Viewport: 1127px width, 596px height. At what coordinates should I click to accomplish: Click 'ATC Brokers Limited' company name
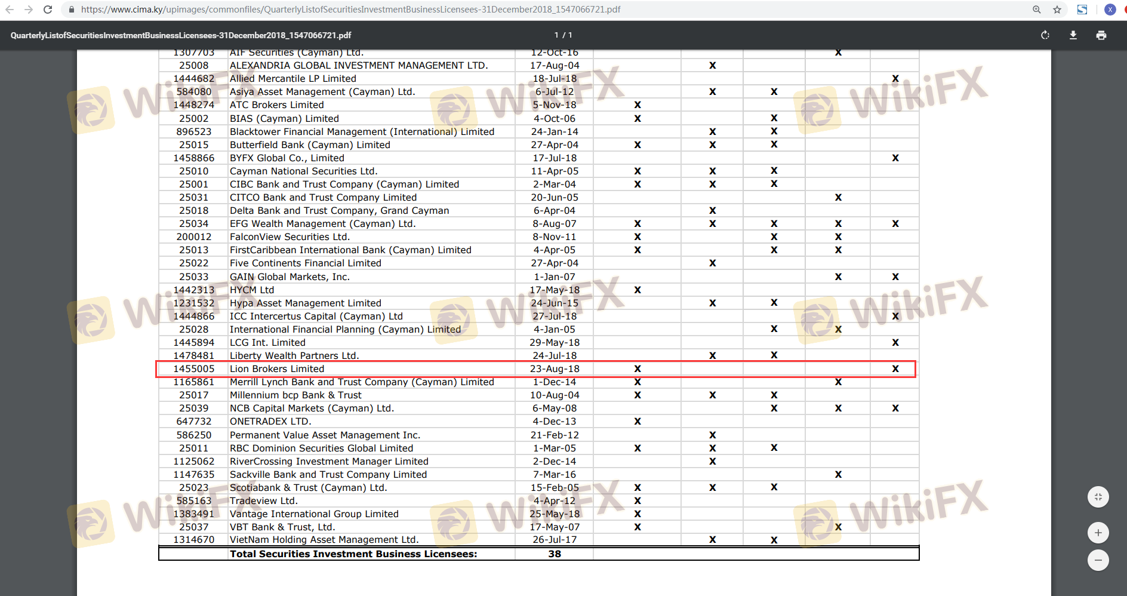pyautogui.click(x=277, y=105)
